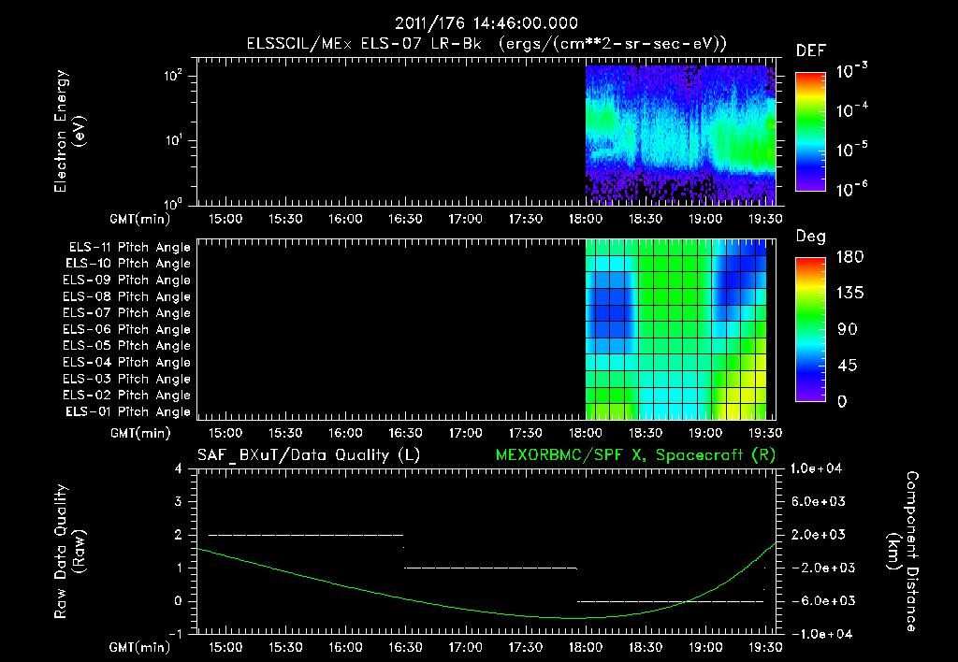Click the ELS-02 Pitch Angle row label

126,396
